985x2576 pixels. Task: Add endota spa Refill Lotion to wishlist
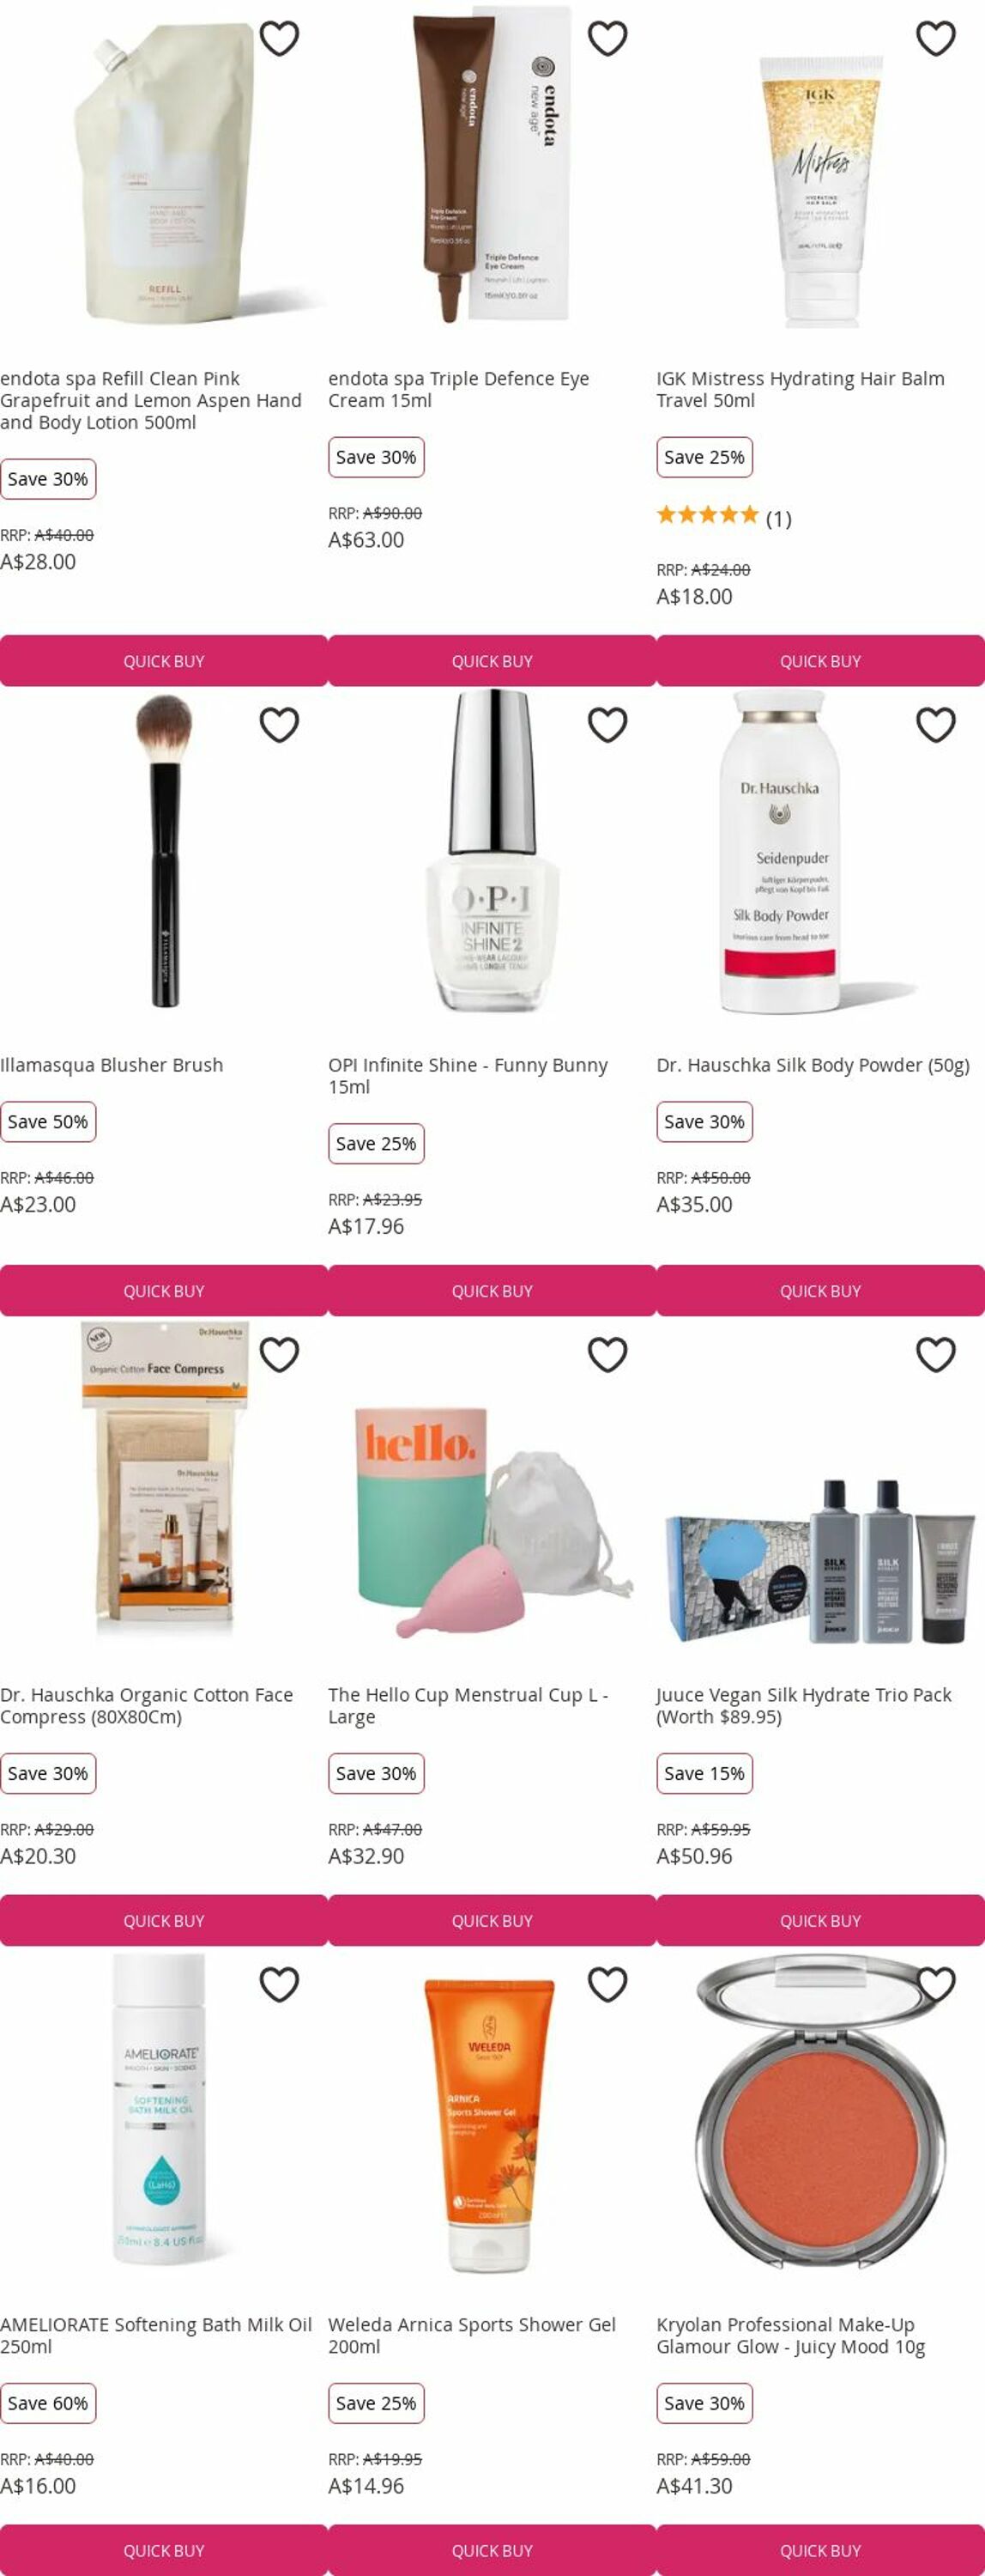point(280,38)
